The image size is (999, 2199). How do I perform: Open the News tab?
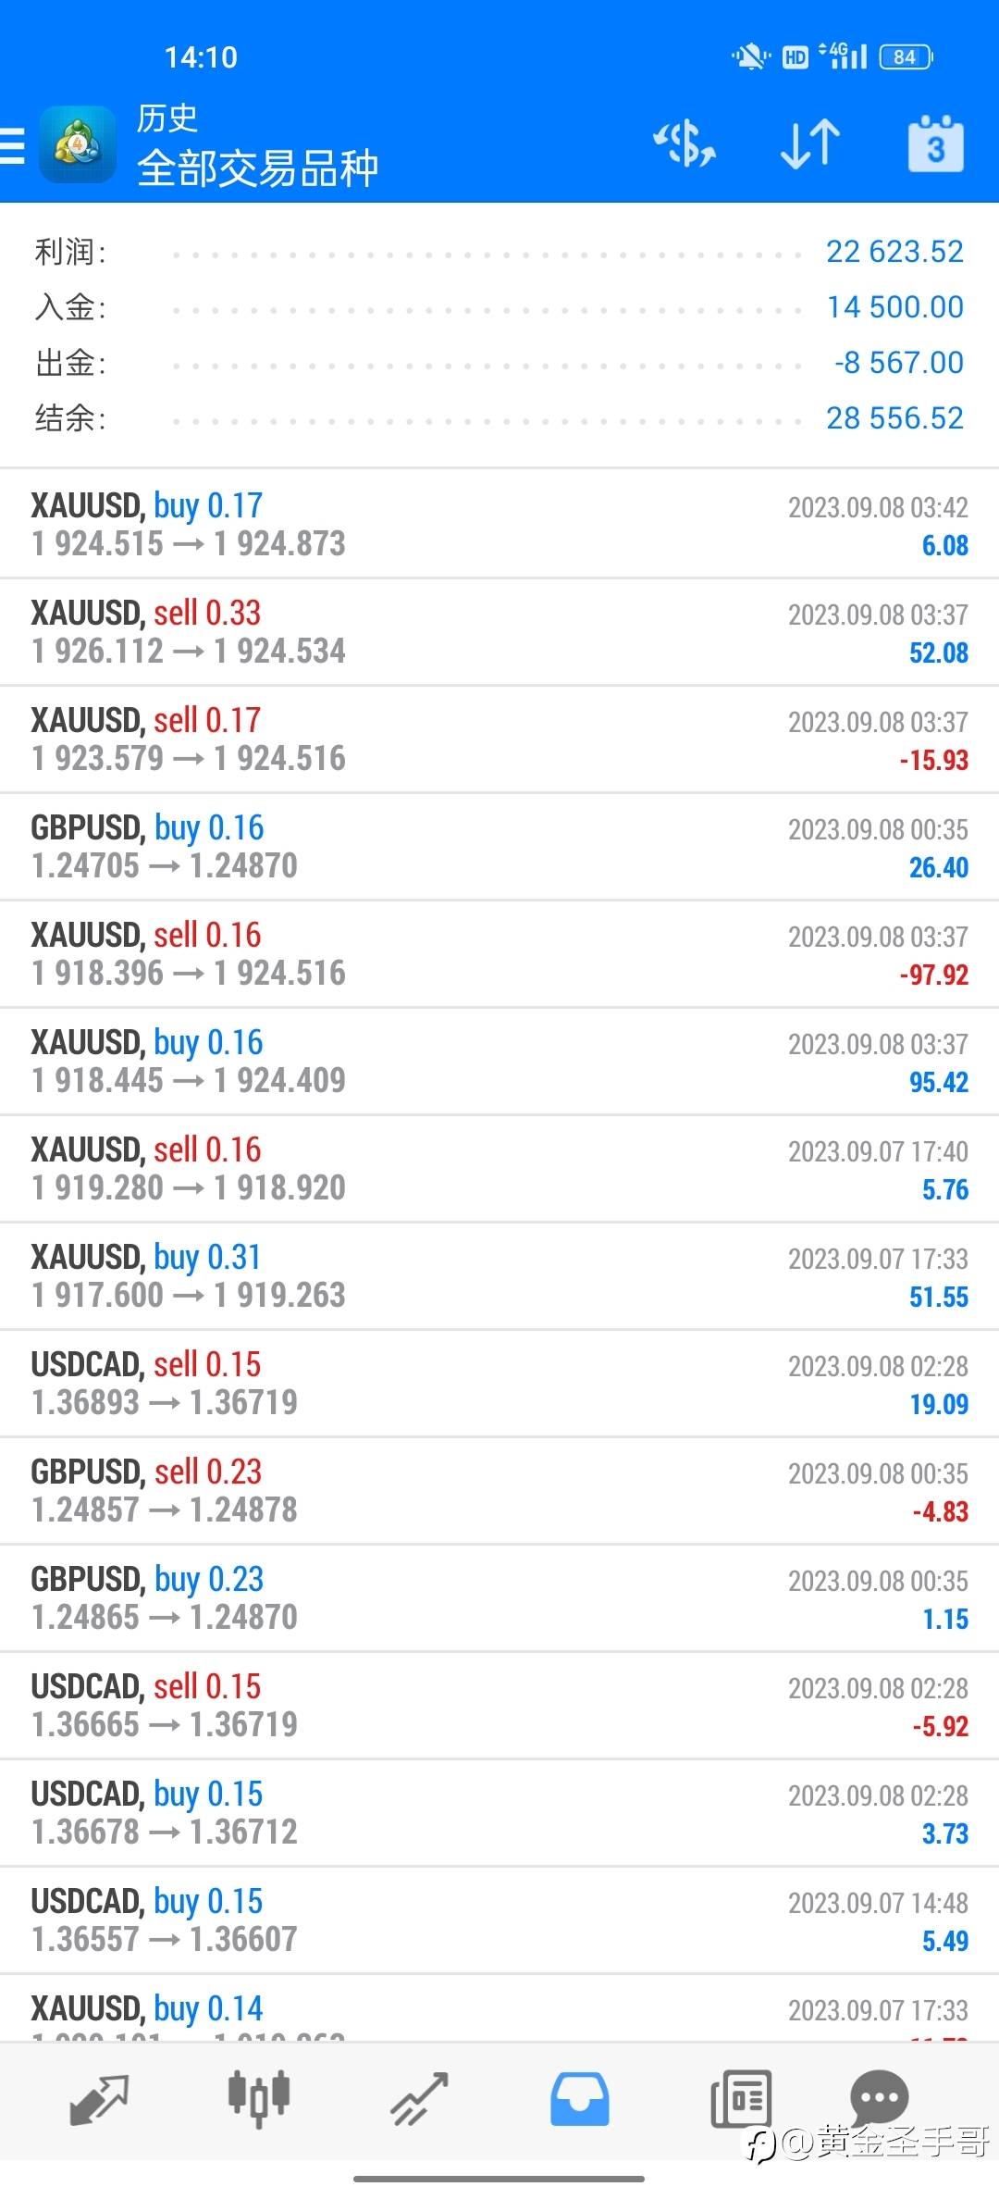point(741,2099)
